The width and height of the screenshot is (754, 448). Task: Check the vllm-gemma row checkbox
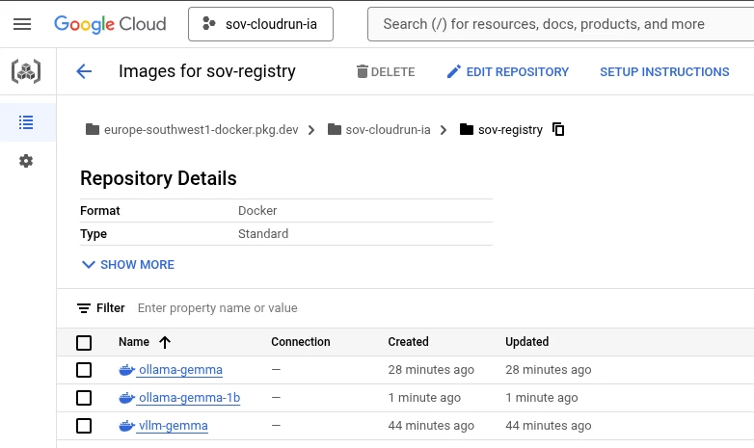[84, 426]
